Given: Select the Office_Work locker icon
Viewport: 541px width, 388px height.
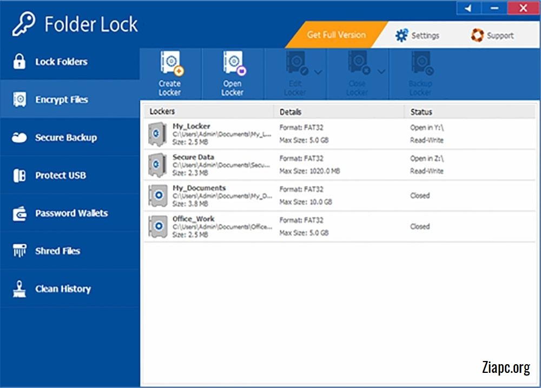Looking at the screenshot, I should coord(157,226).
